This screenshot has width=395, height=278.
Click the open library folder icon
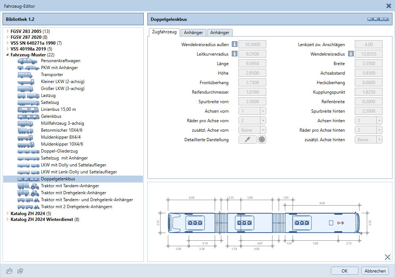(x=10, y=271)
